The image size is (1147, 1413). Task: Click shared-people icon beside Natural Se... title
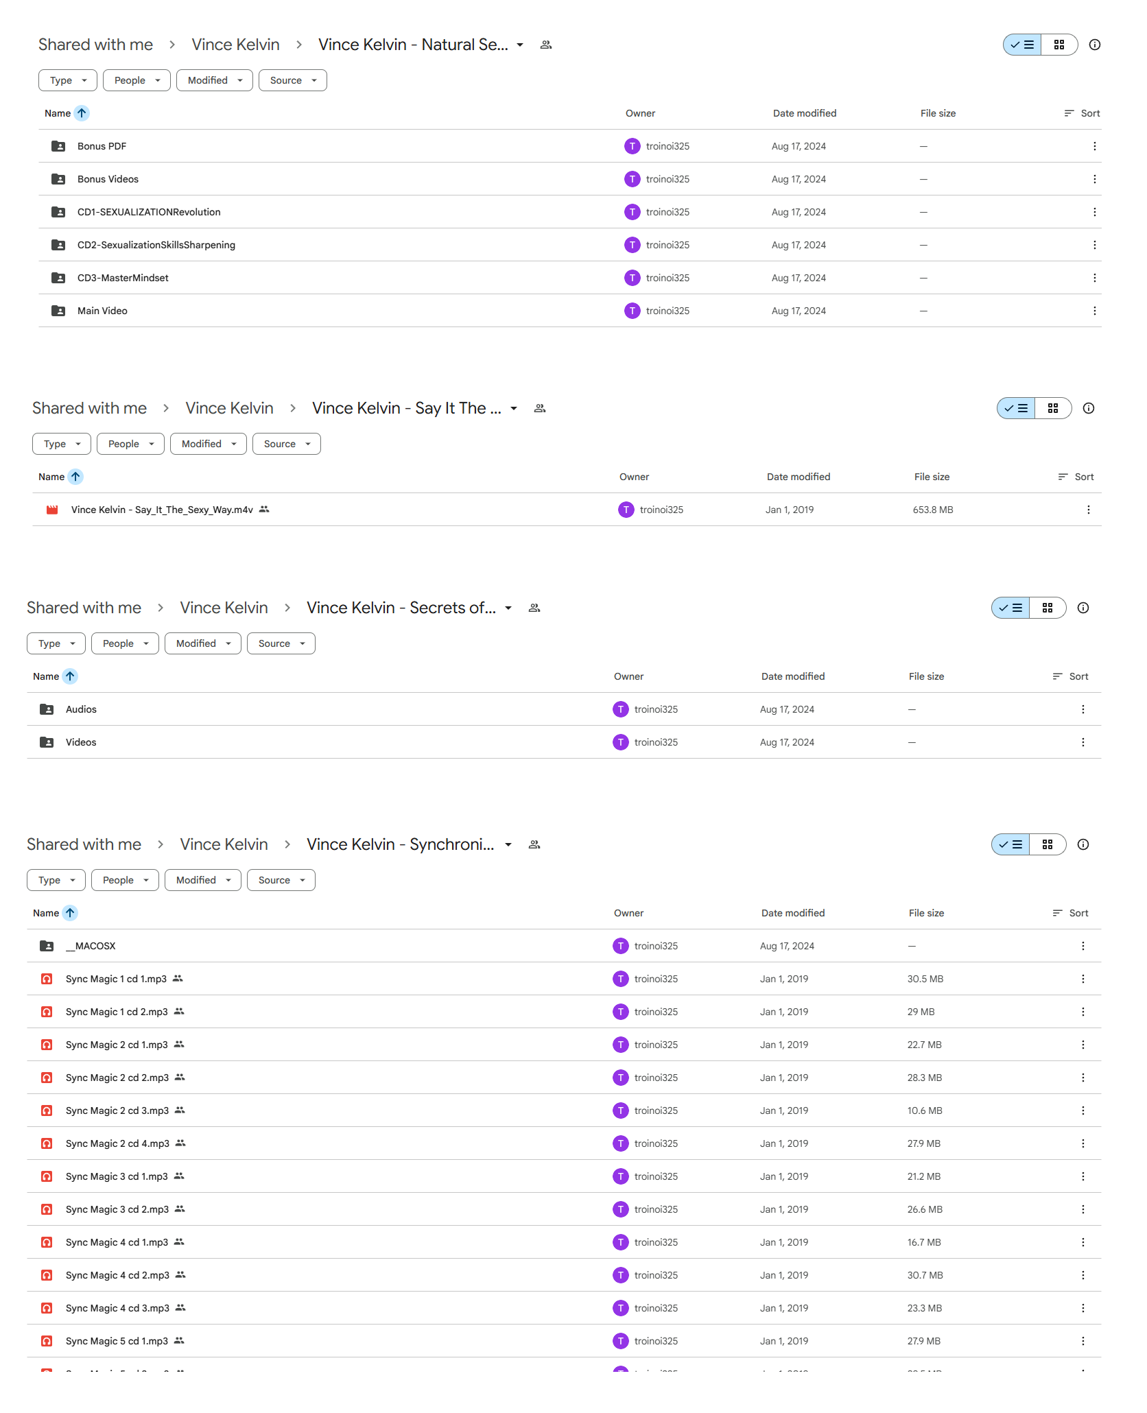click(x=546, y=45)
